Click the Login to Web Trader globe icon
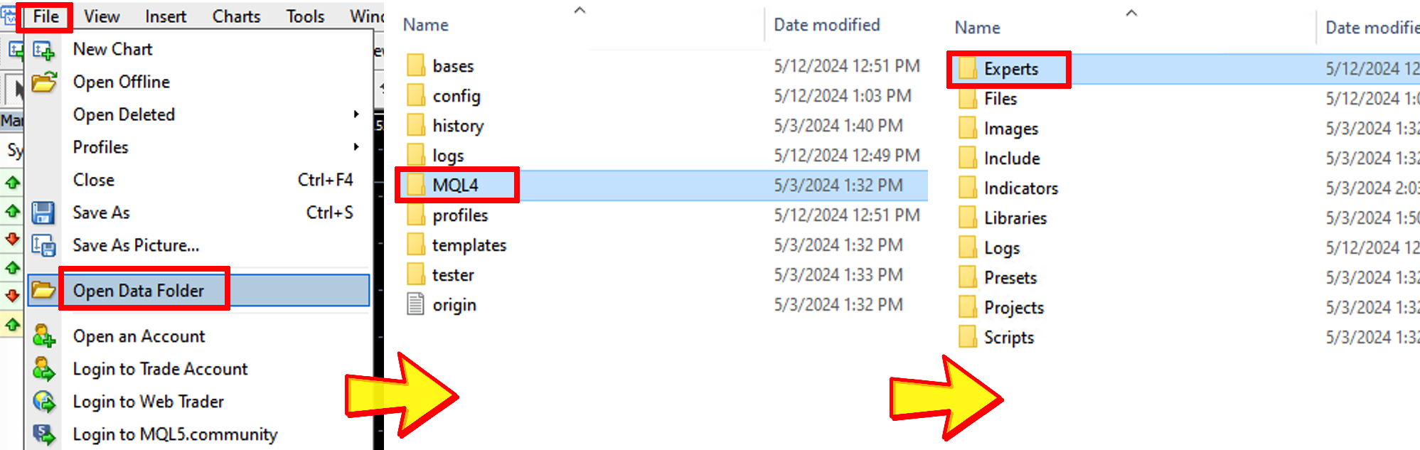The image size is (1420, 450). pyautogui.click(x=43, y=402)
